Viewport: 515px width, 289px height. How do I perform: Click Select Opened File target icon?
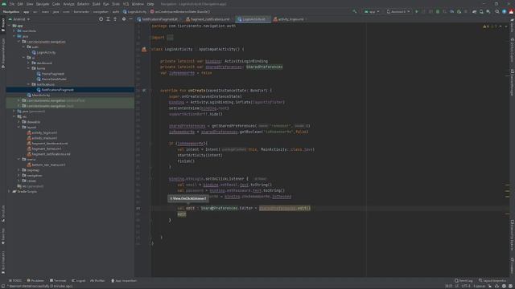click(101, 19)
